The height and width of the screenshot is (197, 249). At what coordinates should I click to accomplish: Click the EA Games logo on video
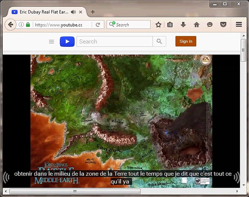(x=206, y=60)
